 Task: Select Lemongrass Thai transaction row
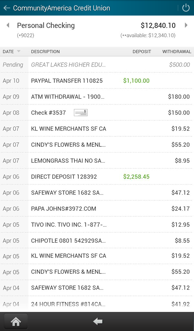[x=97, y=160]
